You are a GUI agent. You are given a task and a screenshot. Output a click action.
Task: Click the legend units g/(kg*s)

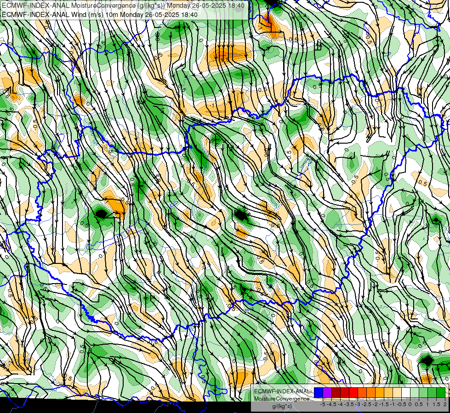coord(282,406)
